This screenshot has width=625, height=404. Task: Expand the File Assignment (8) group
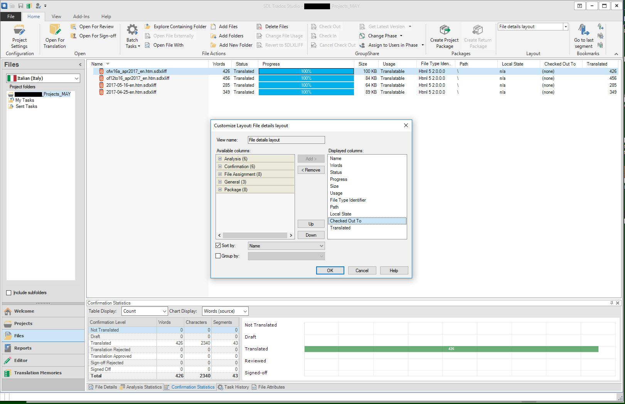[x=220, y=174]
